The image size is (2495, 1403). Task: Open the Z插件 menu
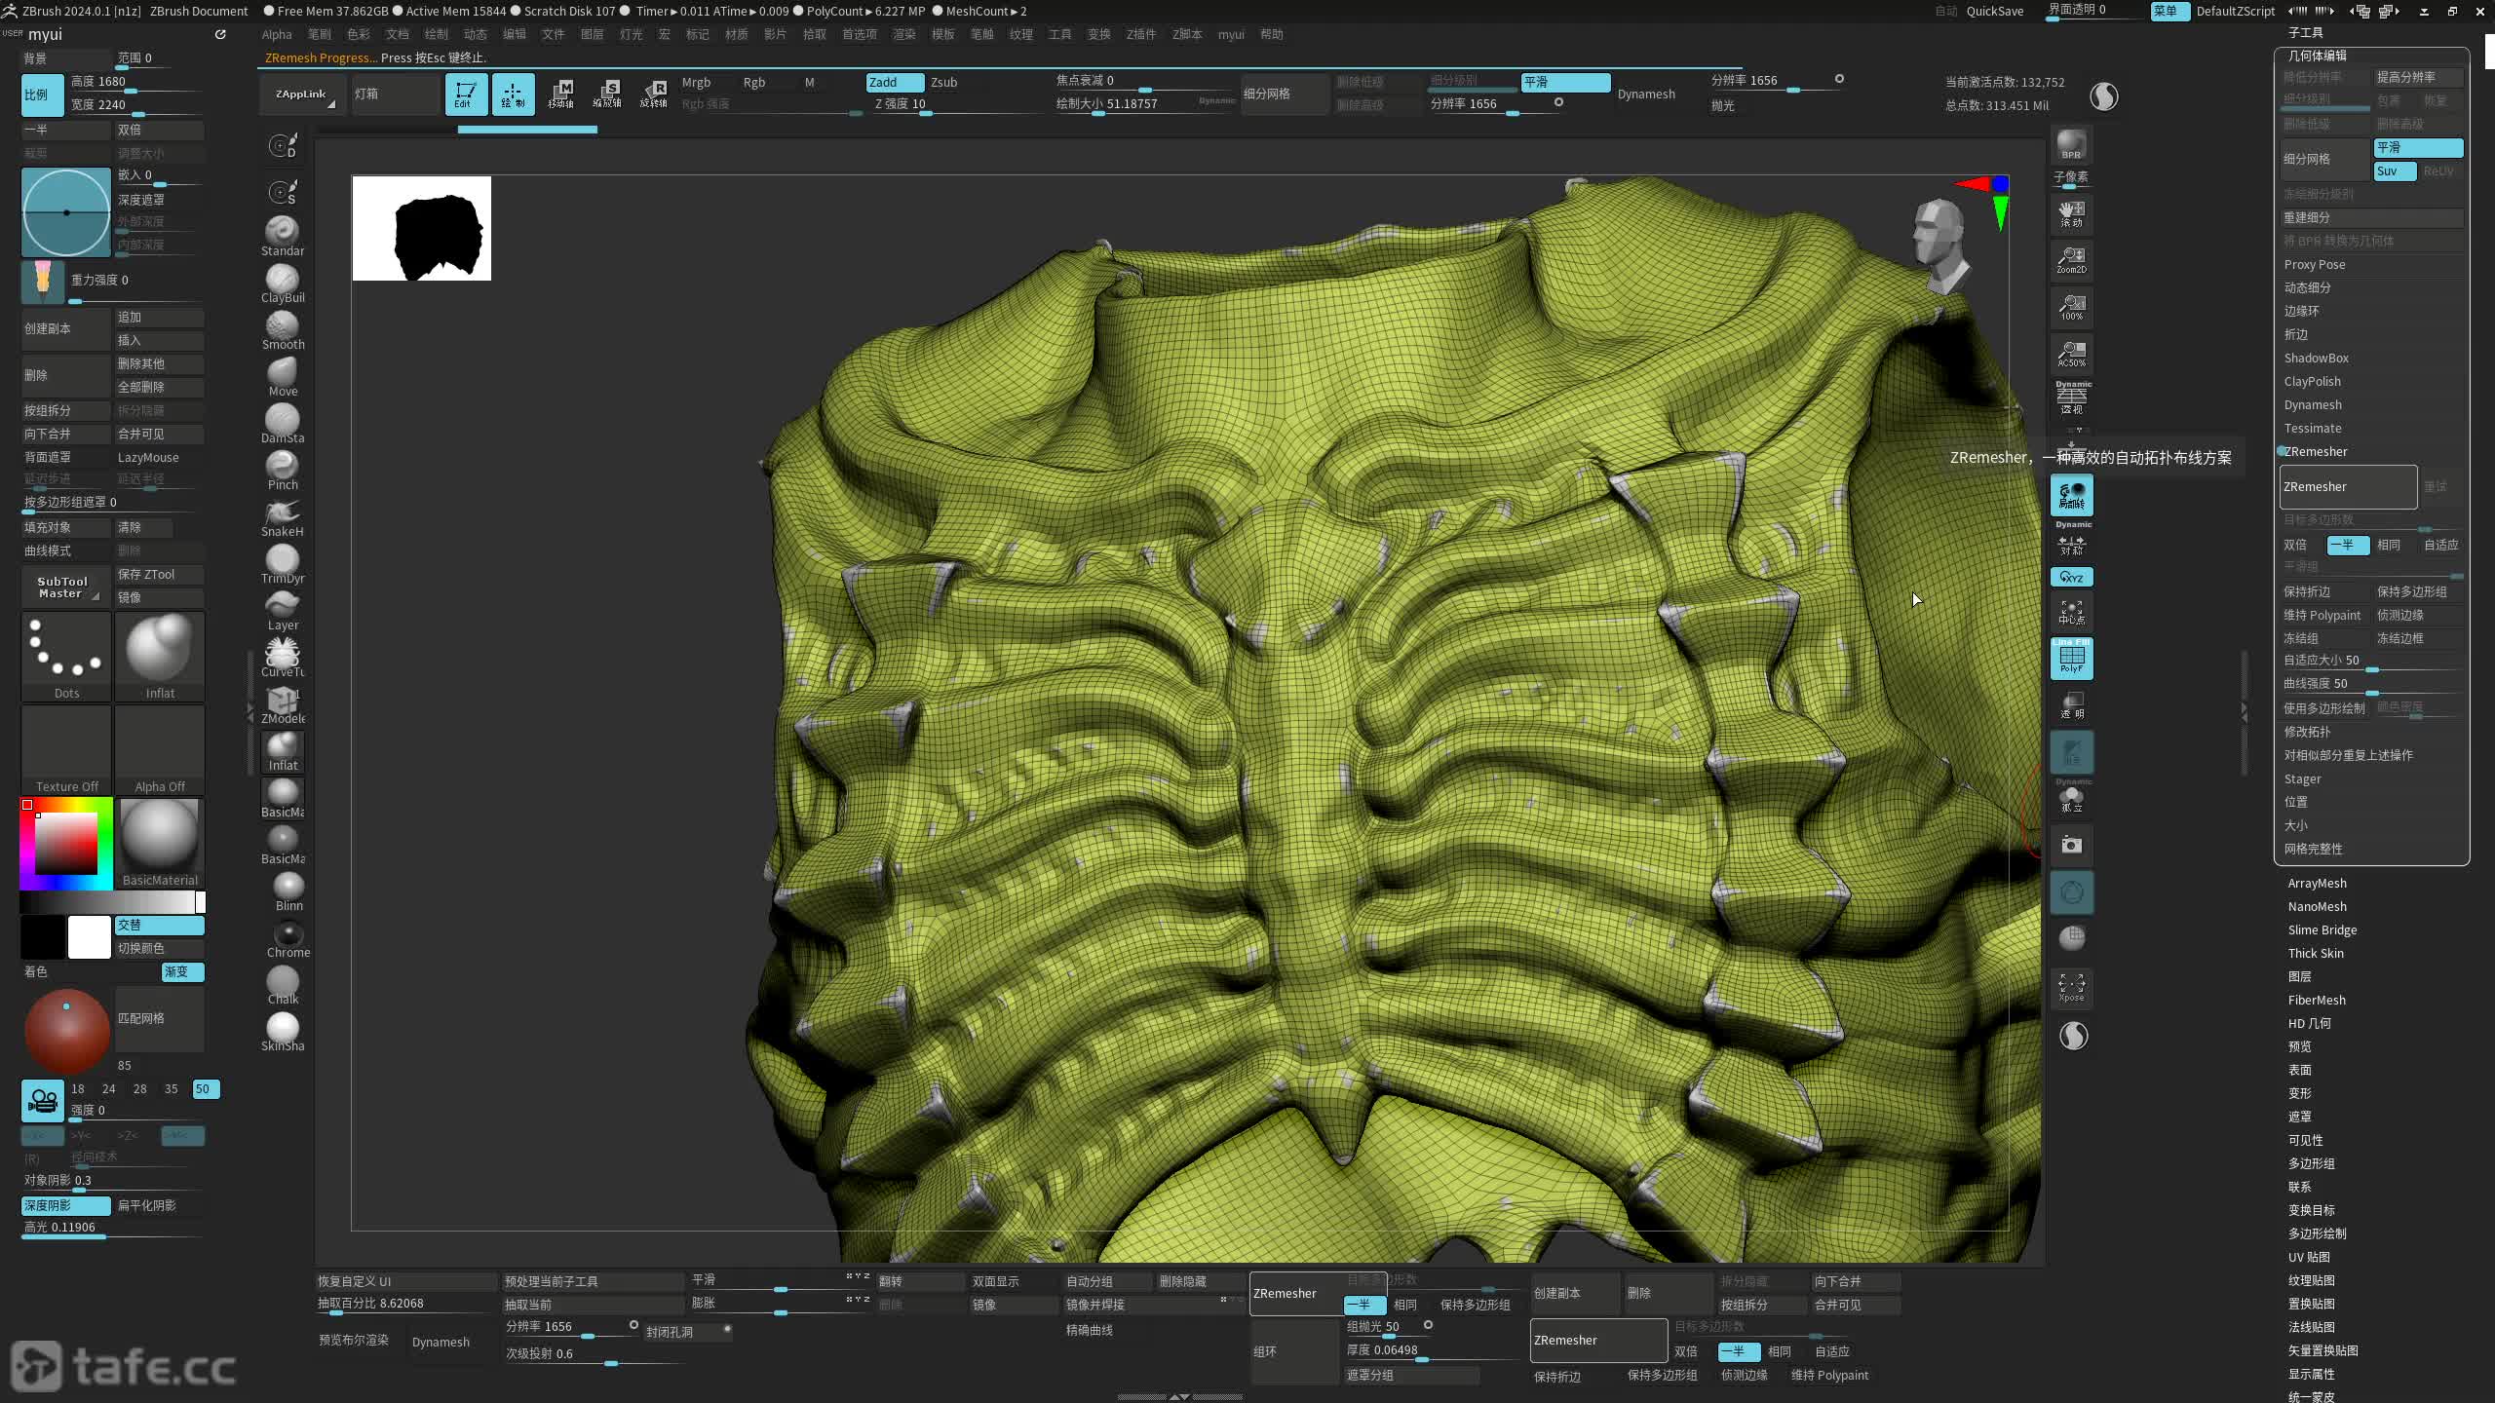coord(1140,34)
